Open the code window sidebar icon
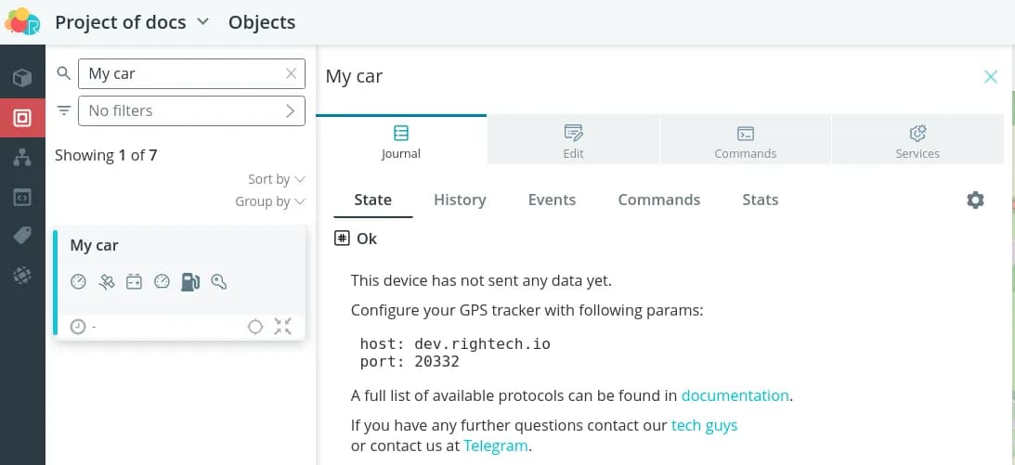 [x=22, y=197]
